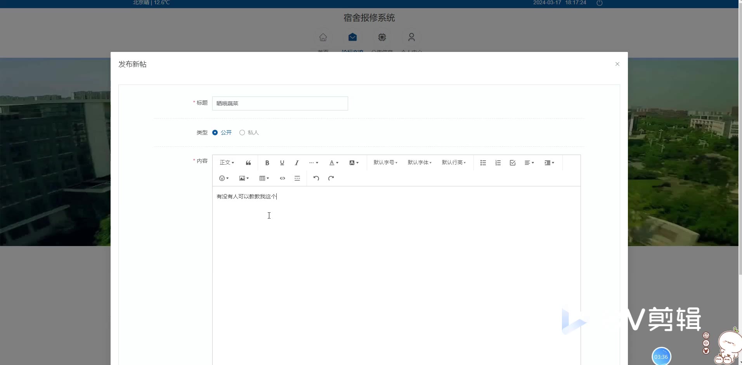
Task: Open the insert table menu
Action: point(264,178)
